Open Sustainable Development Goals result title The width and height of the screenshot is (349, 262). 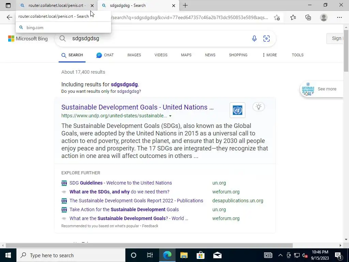(137, 107)
